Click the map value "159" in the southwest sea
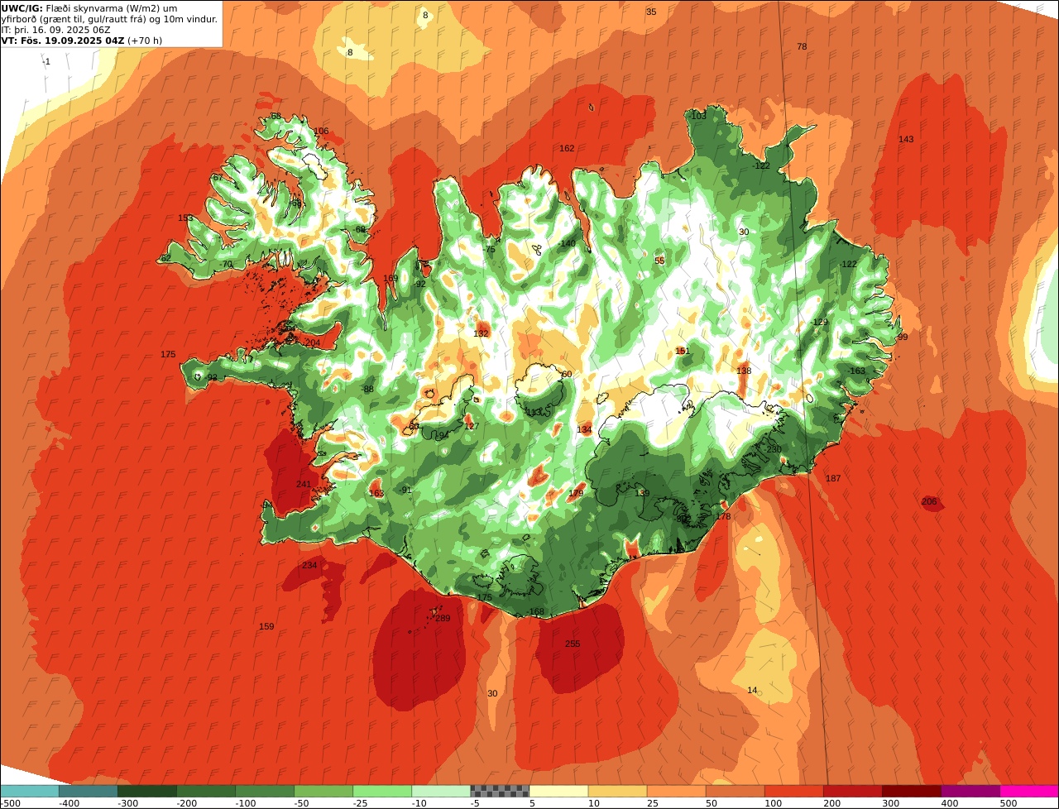This screenshot has height=809, width=1059. (266, 626)
